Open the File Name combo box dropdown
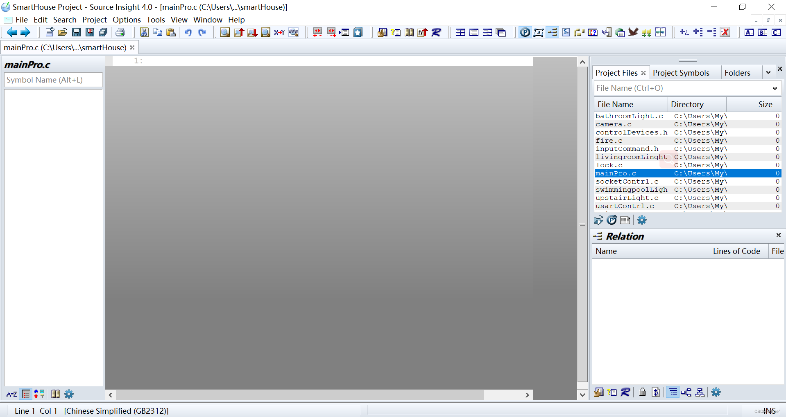The height and width of the screenshot is (417, 786). [775, 88]
